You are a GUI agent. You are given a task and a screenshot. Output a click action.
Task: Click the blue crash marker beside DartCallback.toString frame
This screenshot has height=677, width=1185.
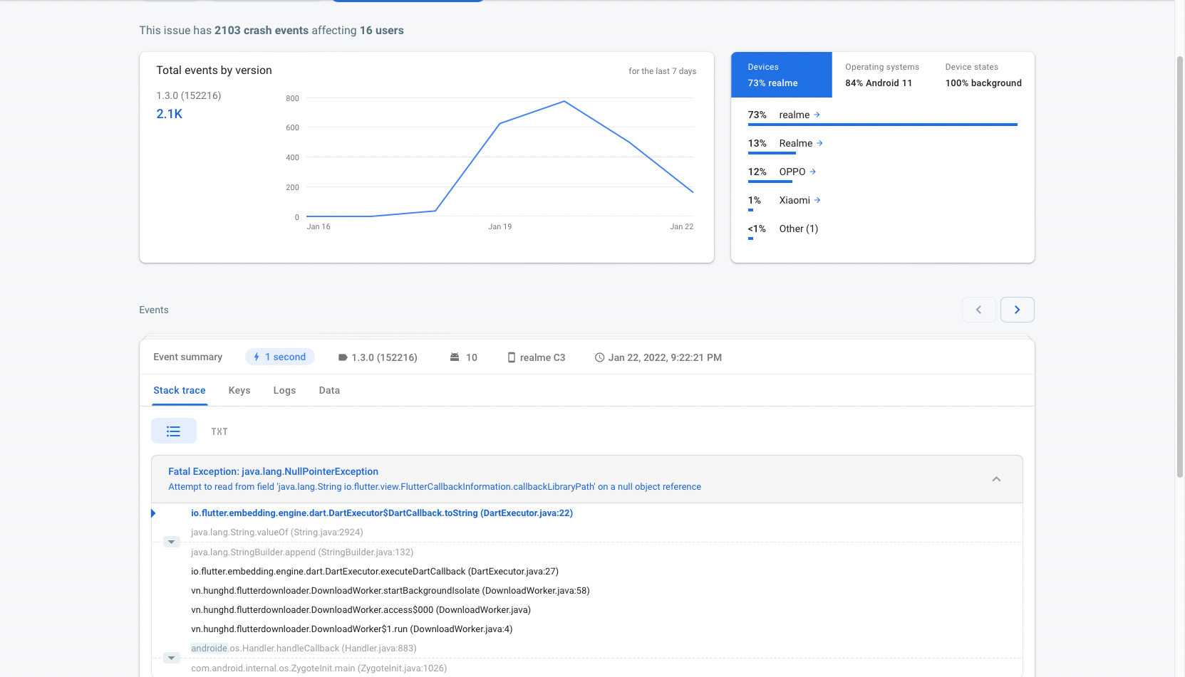[x=152, y=513]
